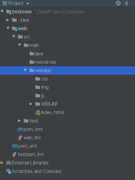The height and width of the screenshot is (180, 135).
Task: Click the Scratches and Consoles icon
Action: pyautogui.click(x=9, y=171)
